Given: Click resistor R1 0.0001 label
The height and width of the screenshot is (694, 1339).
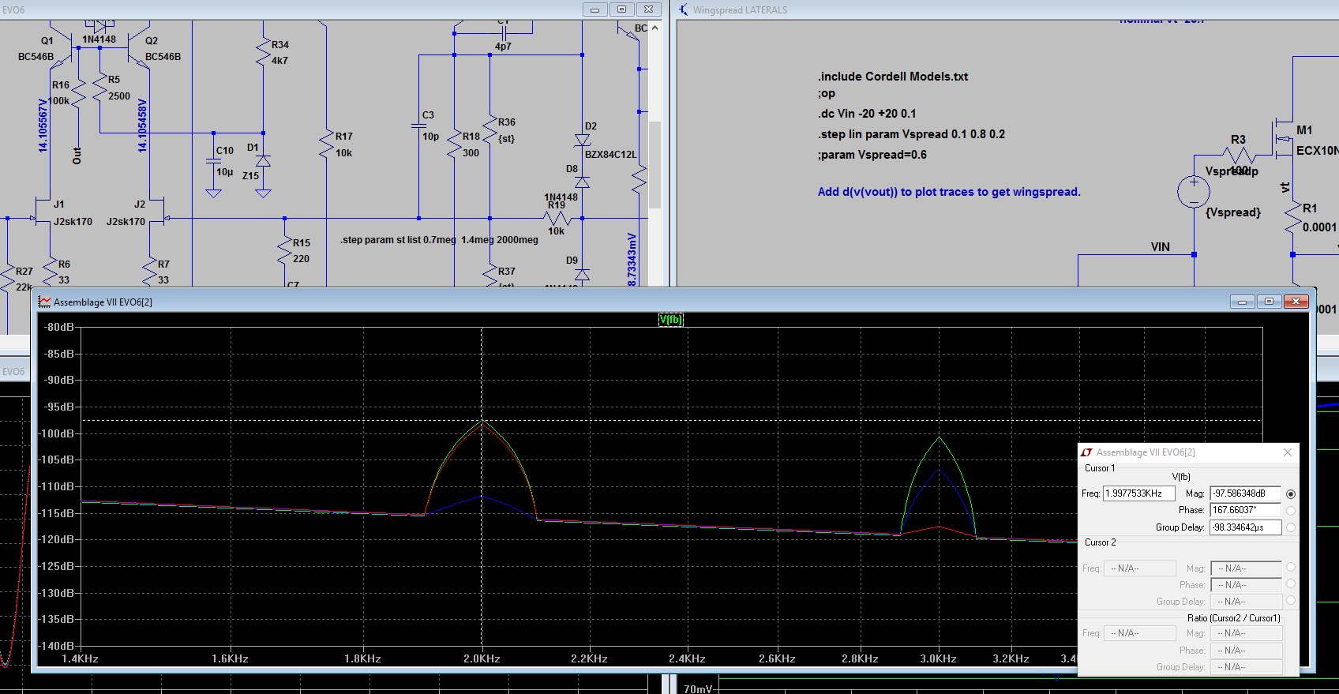Looking at the screenshot, I should (1319, 218).
